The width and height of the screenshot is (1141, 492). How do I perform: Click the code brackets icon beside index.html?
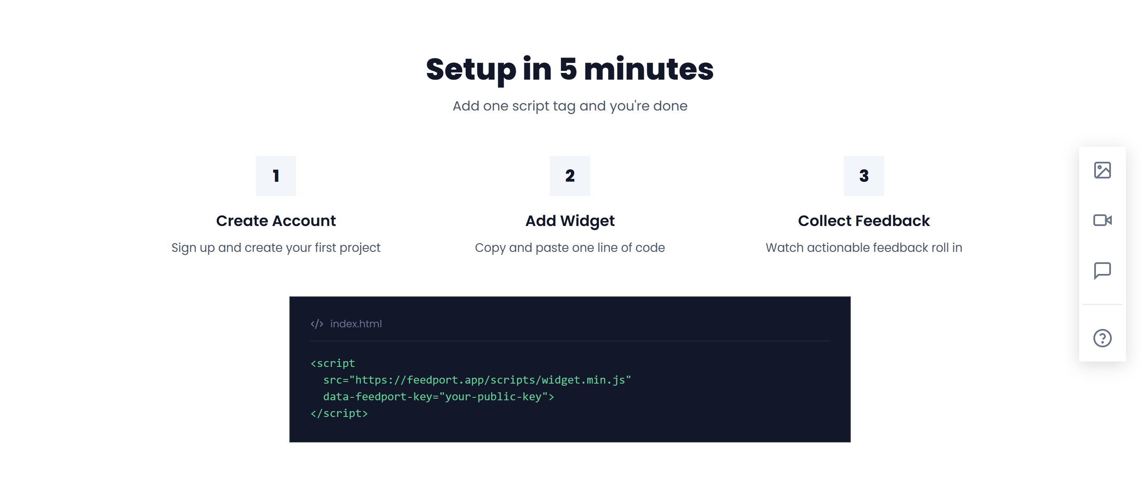click(317, 324)
